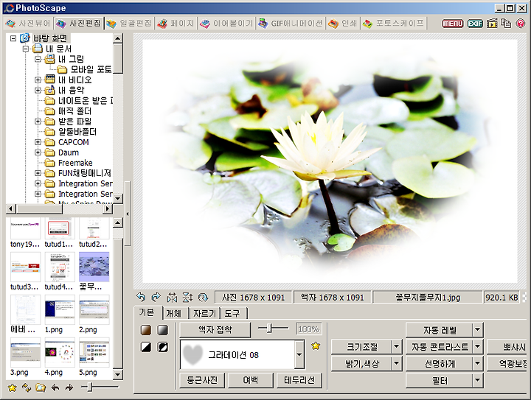The height and width of the screenshot is (400, 531).
Task: Apply the grayscale square icon
Action: (163, 330)
